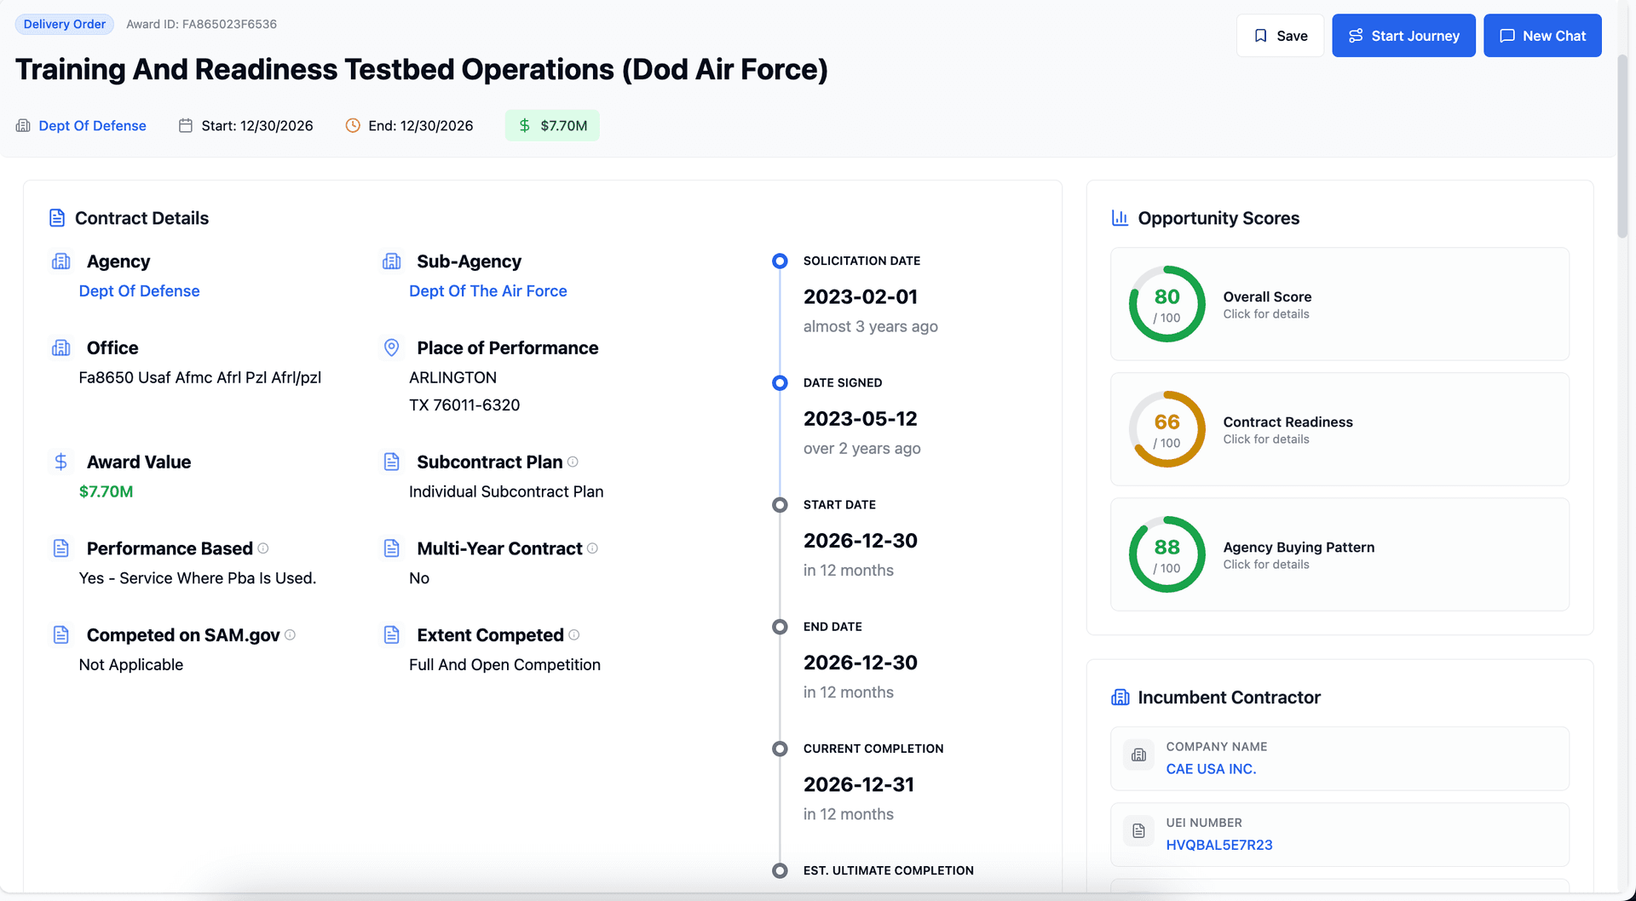Select the location pin icon near Place of Performance
This screenshot has width=1636, height=901.
pos(391,347)
